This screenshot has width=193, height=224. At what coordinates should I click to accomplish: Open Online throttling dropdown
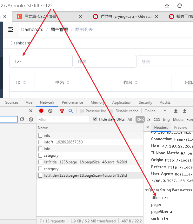point(155,111)
